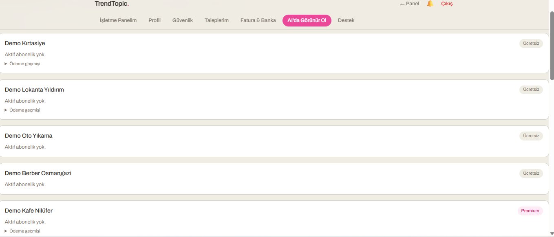Expand Ödeme geçmişi under Demo Lokanta Yıldırım
Image resolution: width=554 pixels, height=237 pixels.
pyautogui.click(x=22, y=110)
